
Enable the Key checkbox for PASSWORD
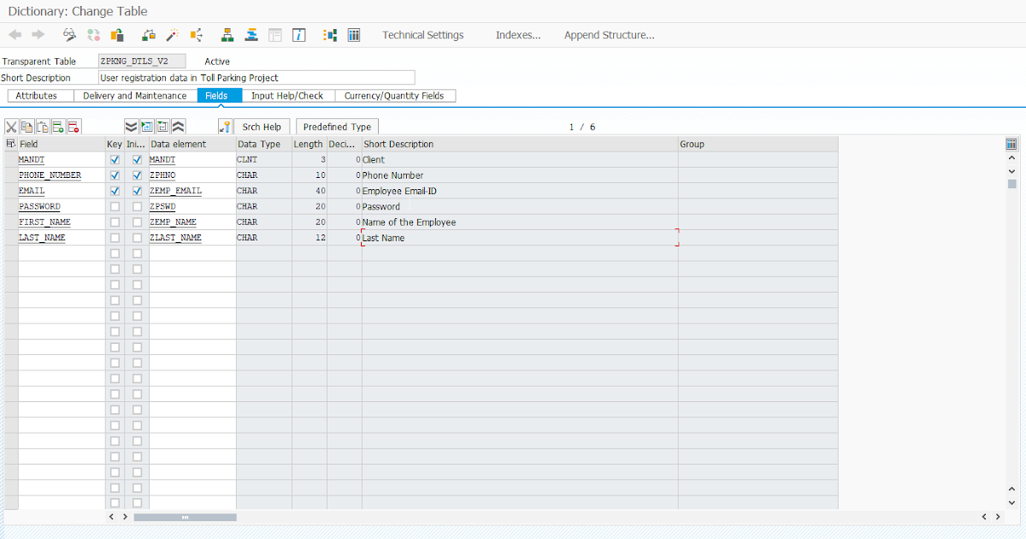115,206
